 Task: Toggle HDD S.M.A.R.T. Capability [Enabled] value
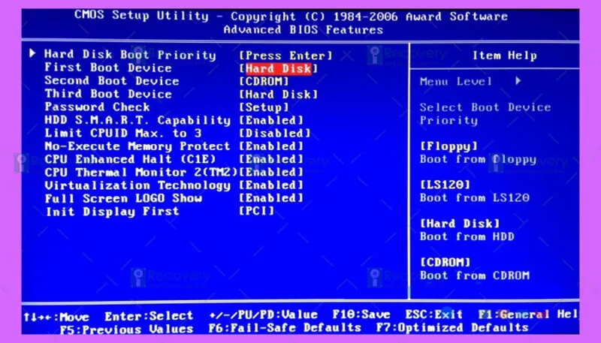click(271, 121)
